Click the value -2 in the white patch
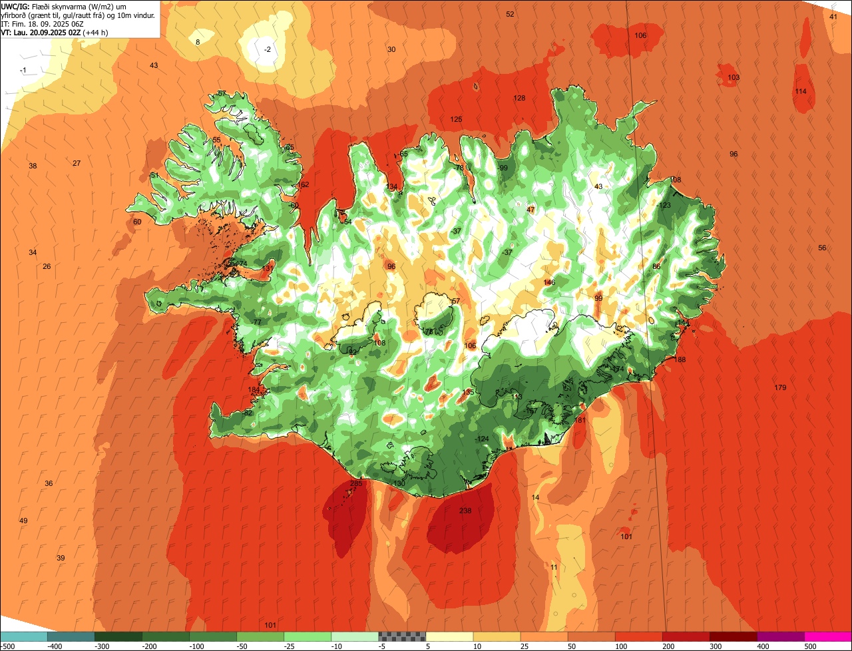Image resolution: width=852 pixels, height=651 pixels. [268, 49]
